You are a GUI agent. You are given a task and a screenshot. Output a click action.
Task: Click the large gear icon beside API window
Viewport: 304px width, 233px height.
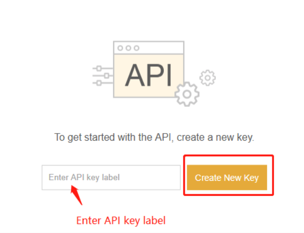pyautogui.click(x=187, y=94)
